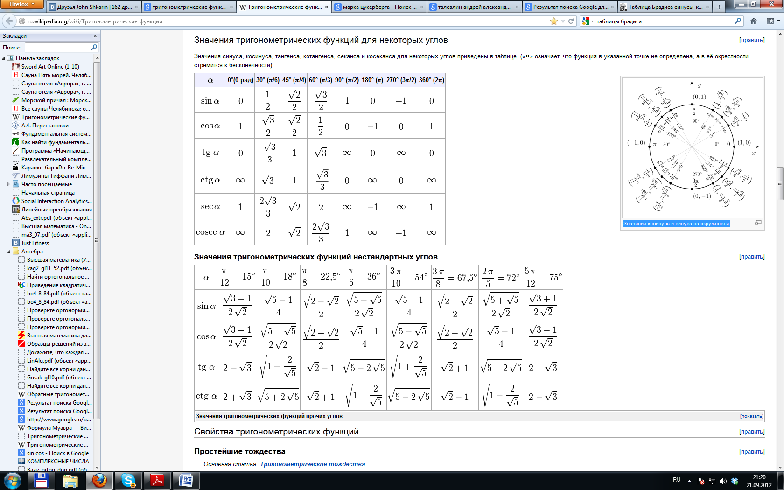Switch the RU input language indicator

[677, 480]
